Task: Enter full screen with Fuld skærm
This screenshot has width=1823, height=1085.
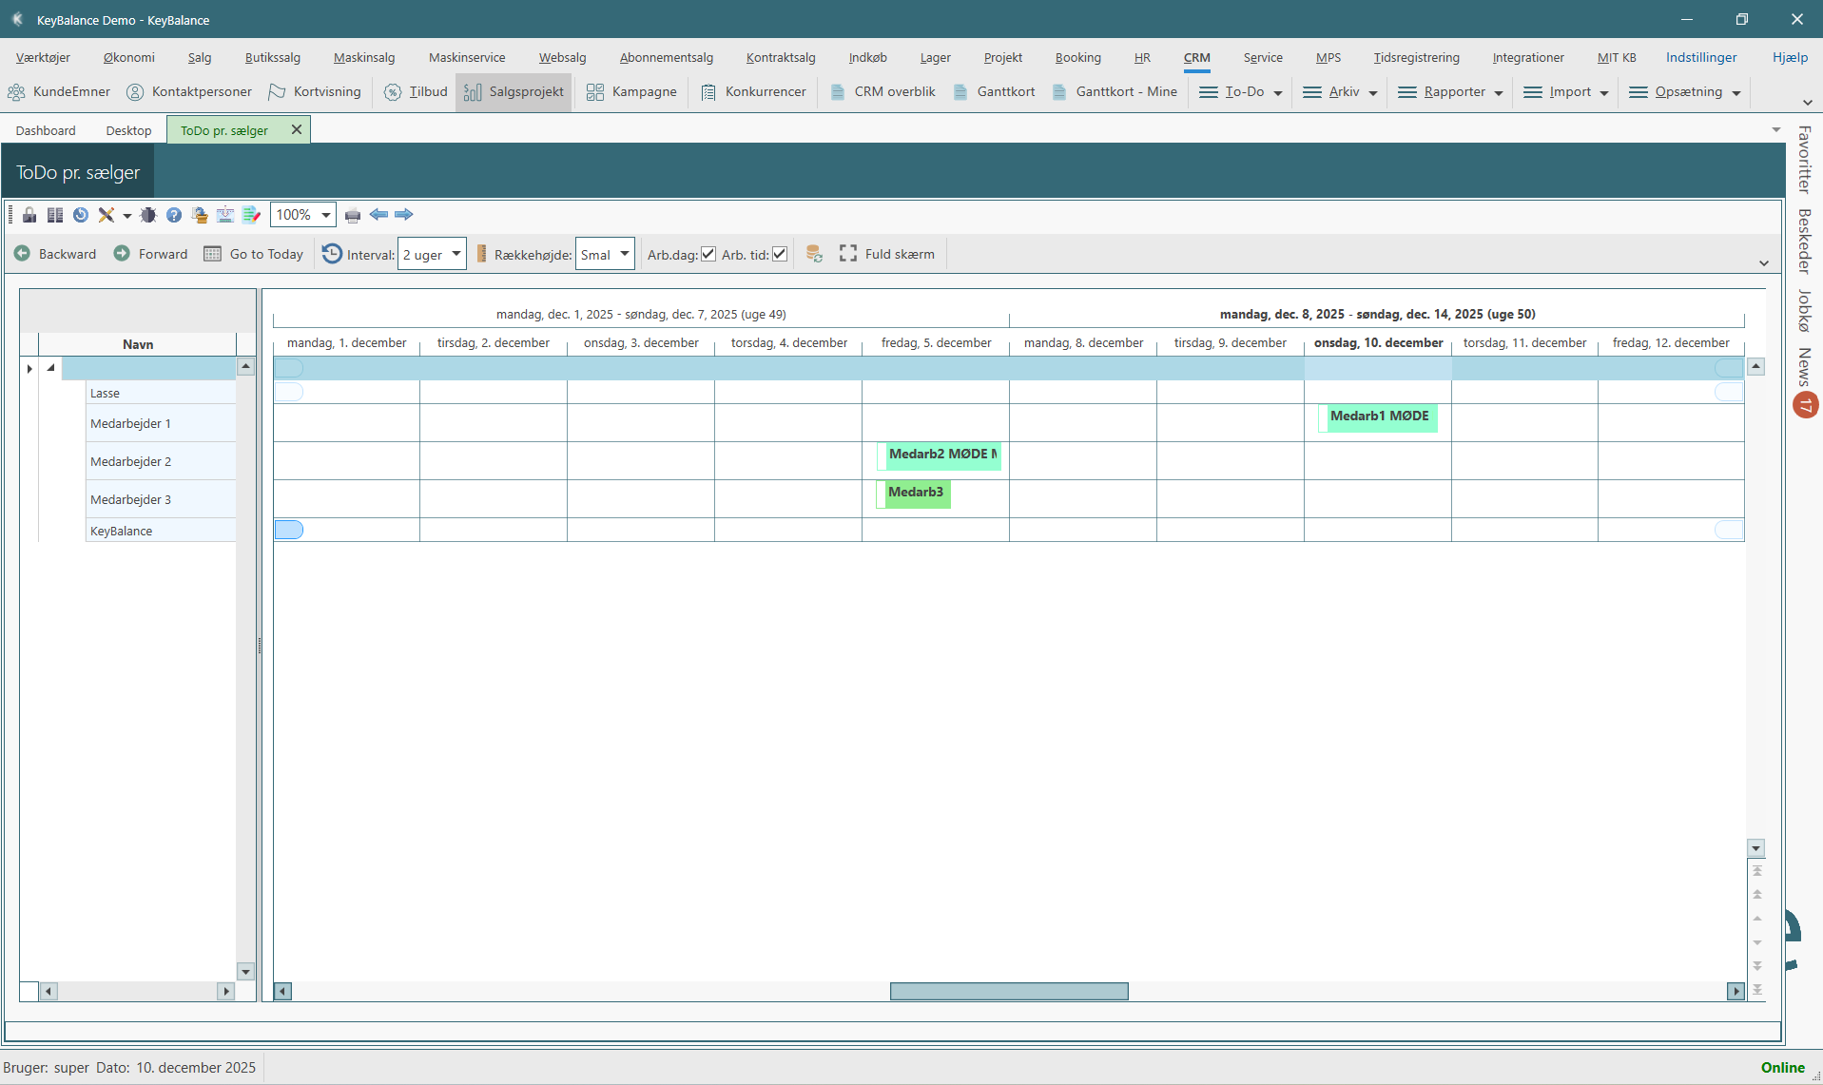Action: (887, 254)
